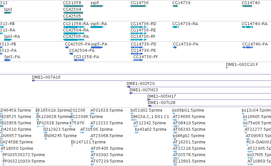Select BAC clone DME1-007A16
The height and width of the screenshot is (166, 271).
pos(46,77)
